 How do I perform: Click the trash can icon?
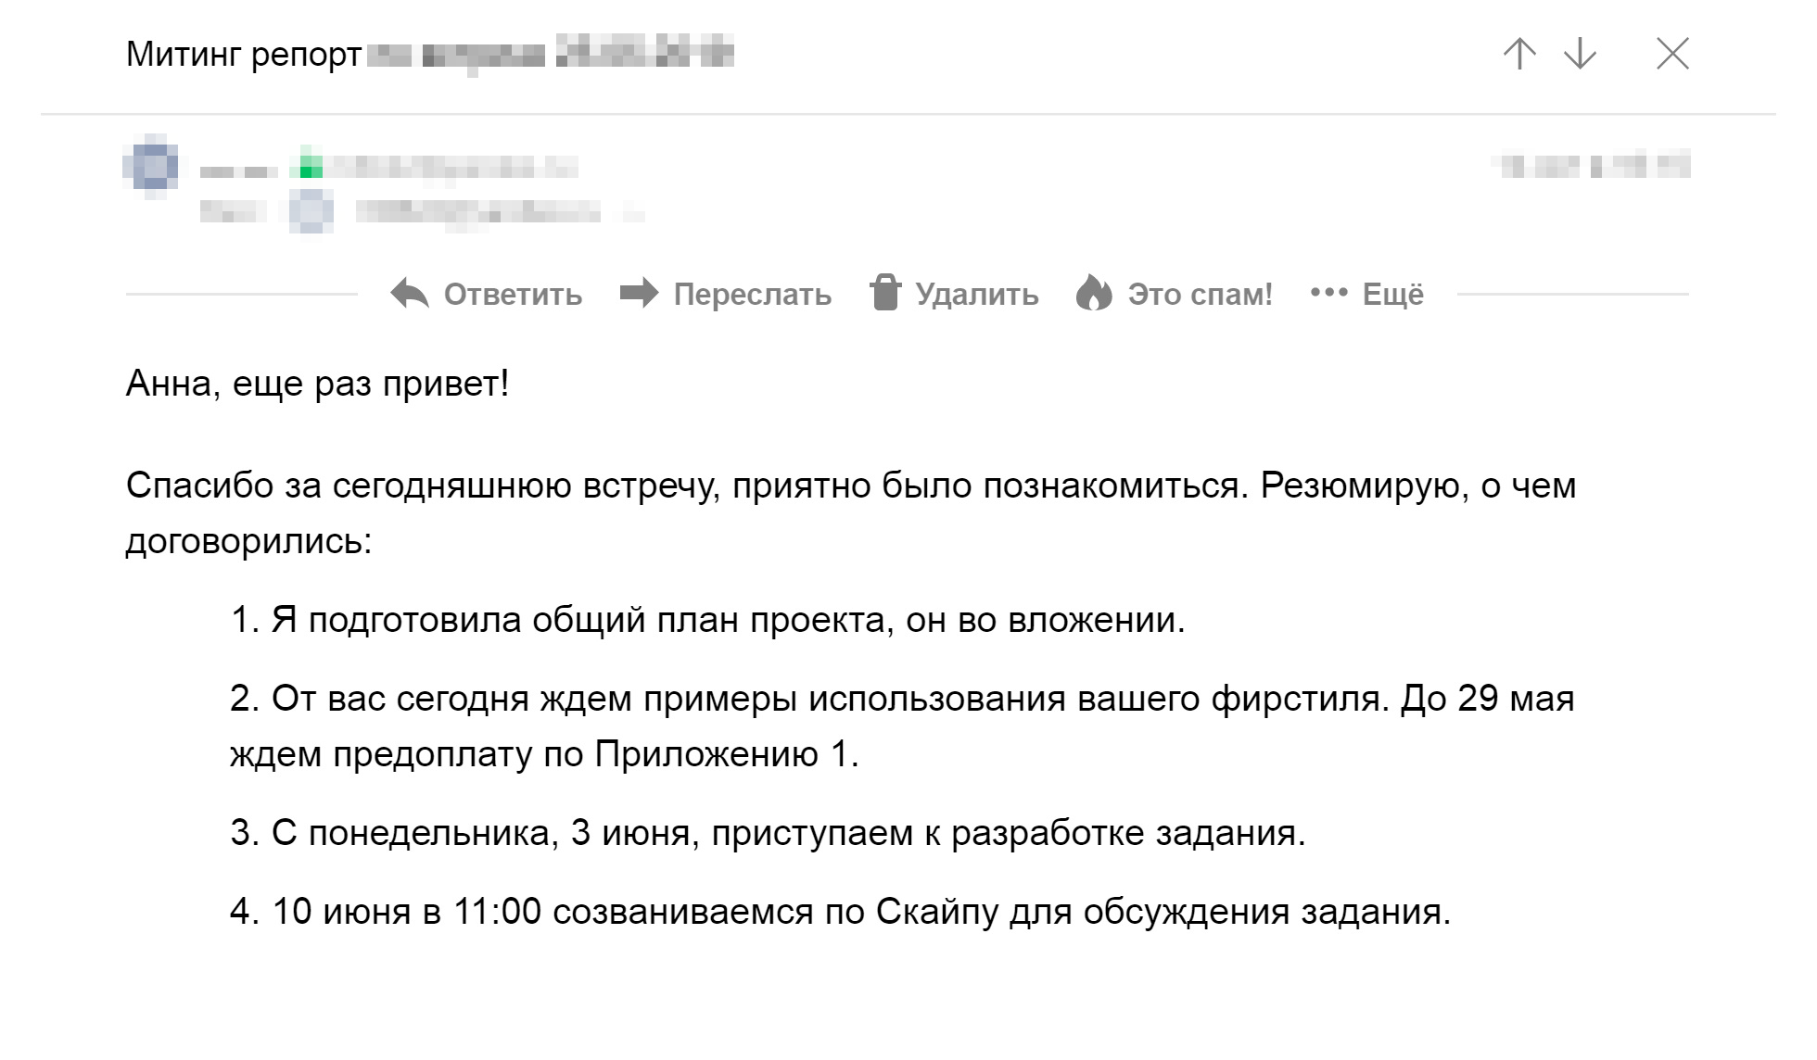[885, 292]
